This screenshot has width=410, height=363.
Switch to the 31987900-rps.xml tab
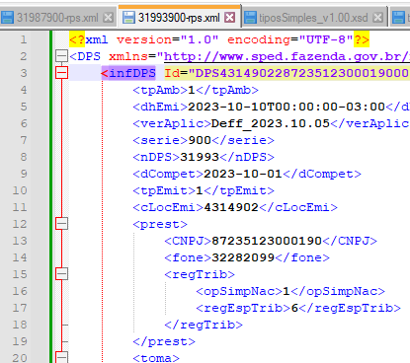(x=58, y=17)
